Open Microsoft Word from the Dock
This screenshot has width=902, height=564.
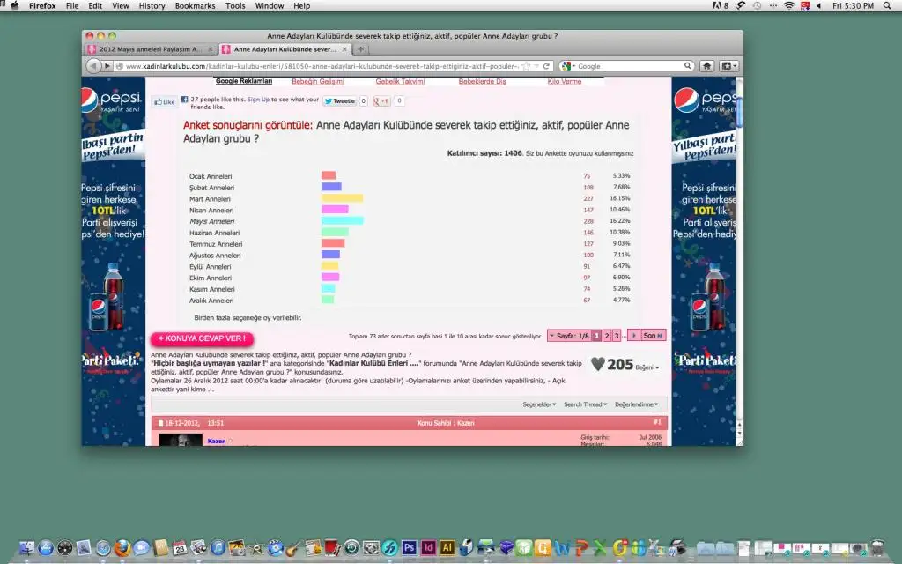[x=562, y=548]
